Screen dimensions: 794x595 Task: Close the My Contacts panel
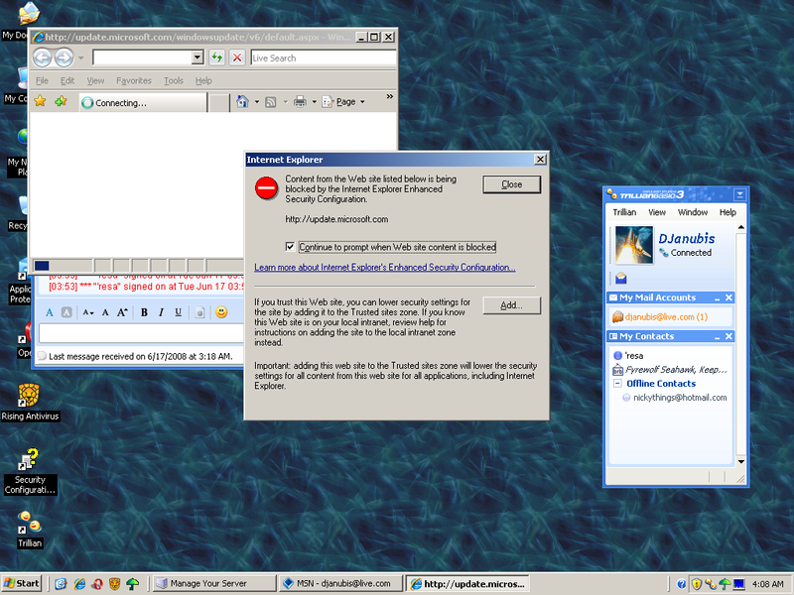tap(728, 336)
